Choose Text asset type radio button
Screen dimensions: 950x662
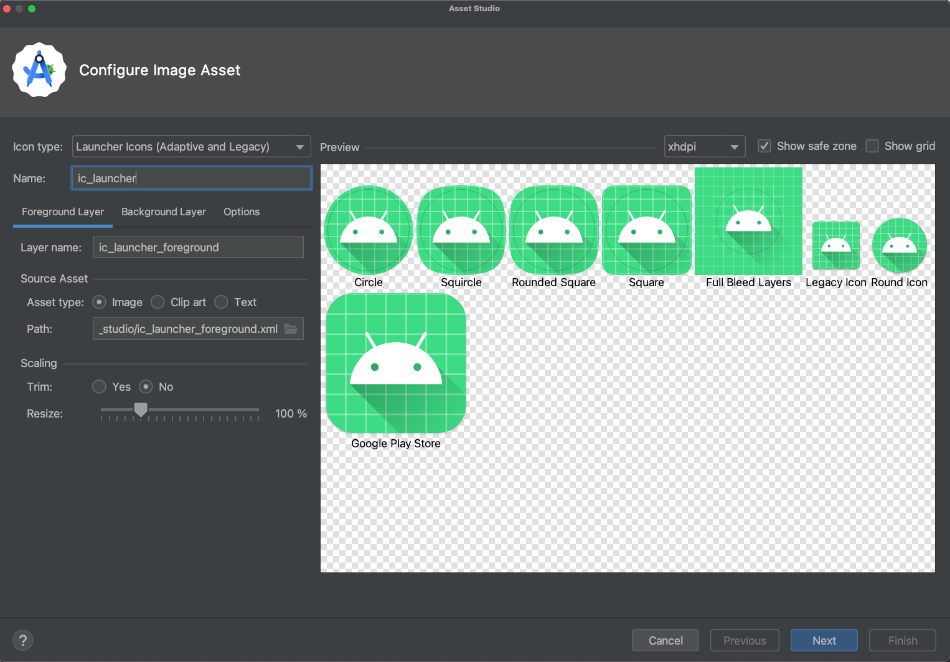[221, 302]
